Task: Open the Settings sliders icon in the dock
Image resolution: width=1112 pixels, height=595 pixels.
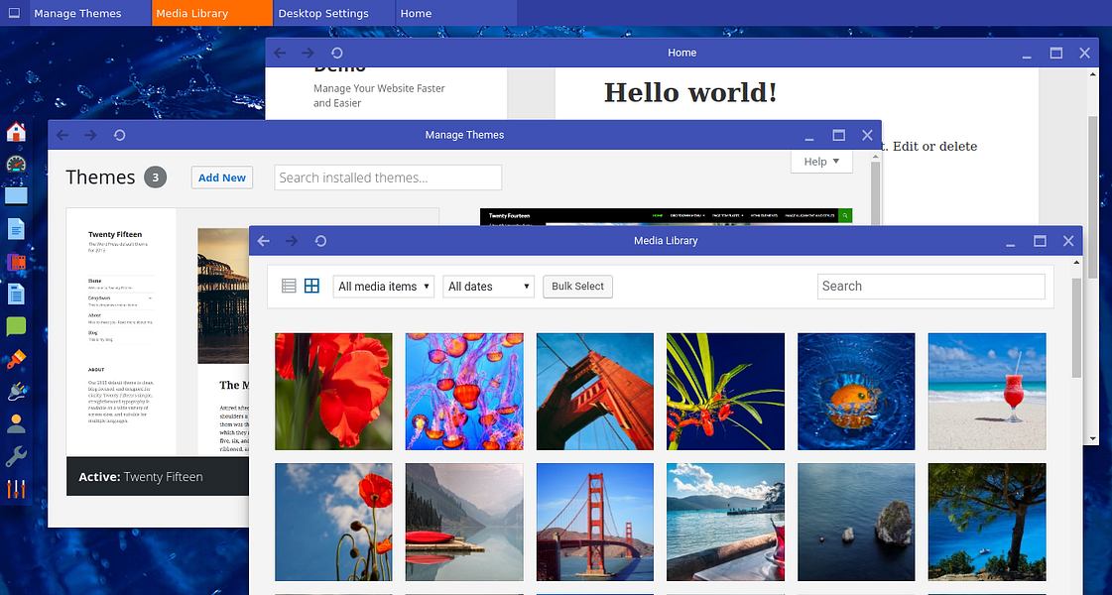Action: 16,489
